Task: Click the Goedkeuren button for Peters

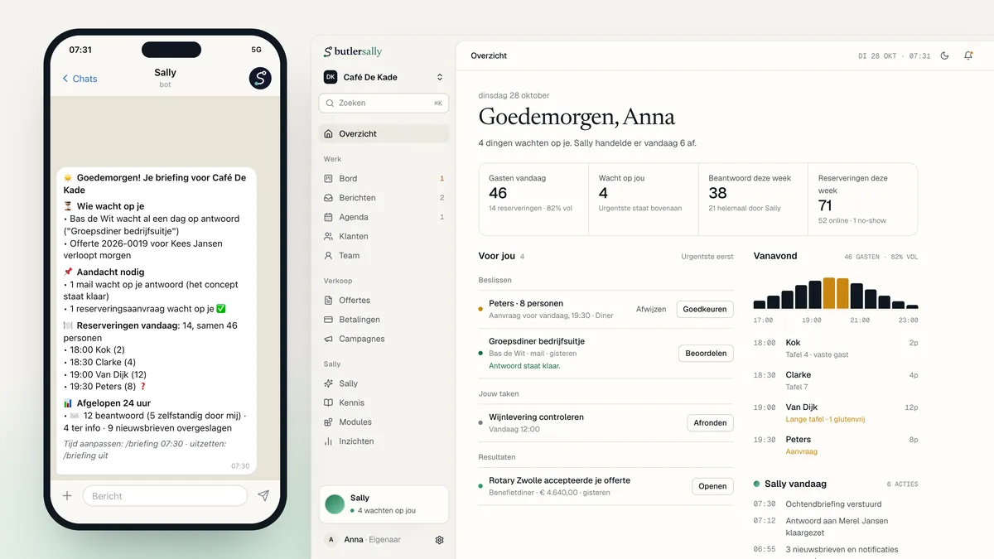Action: 705,309
